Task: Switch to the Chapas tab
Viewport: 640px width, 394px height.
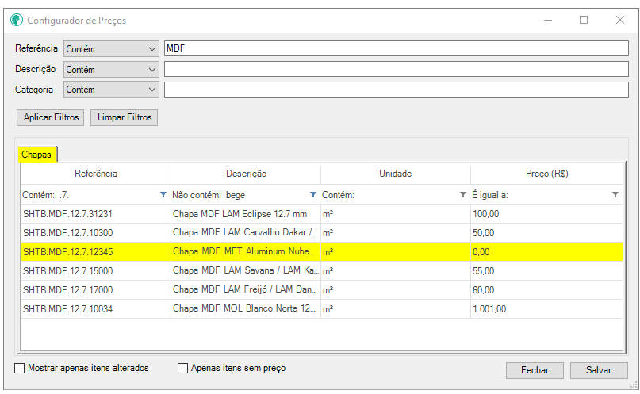Action: tap(36, 155)
